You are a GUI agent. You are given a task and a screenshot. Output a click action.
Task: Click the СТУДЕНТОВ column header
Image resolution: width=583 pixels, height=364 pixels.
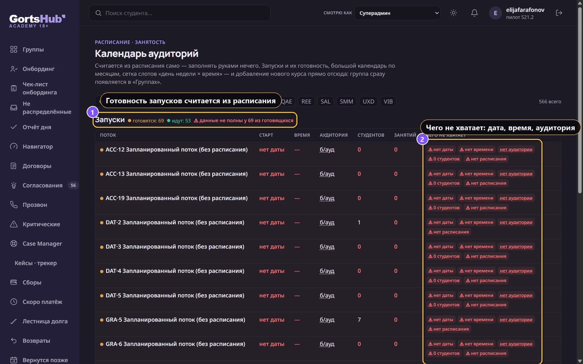(x=371, y=135)
